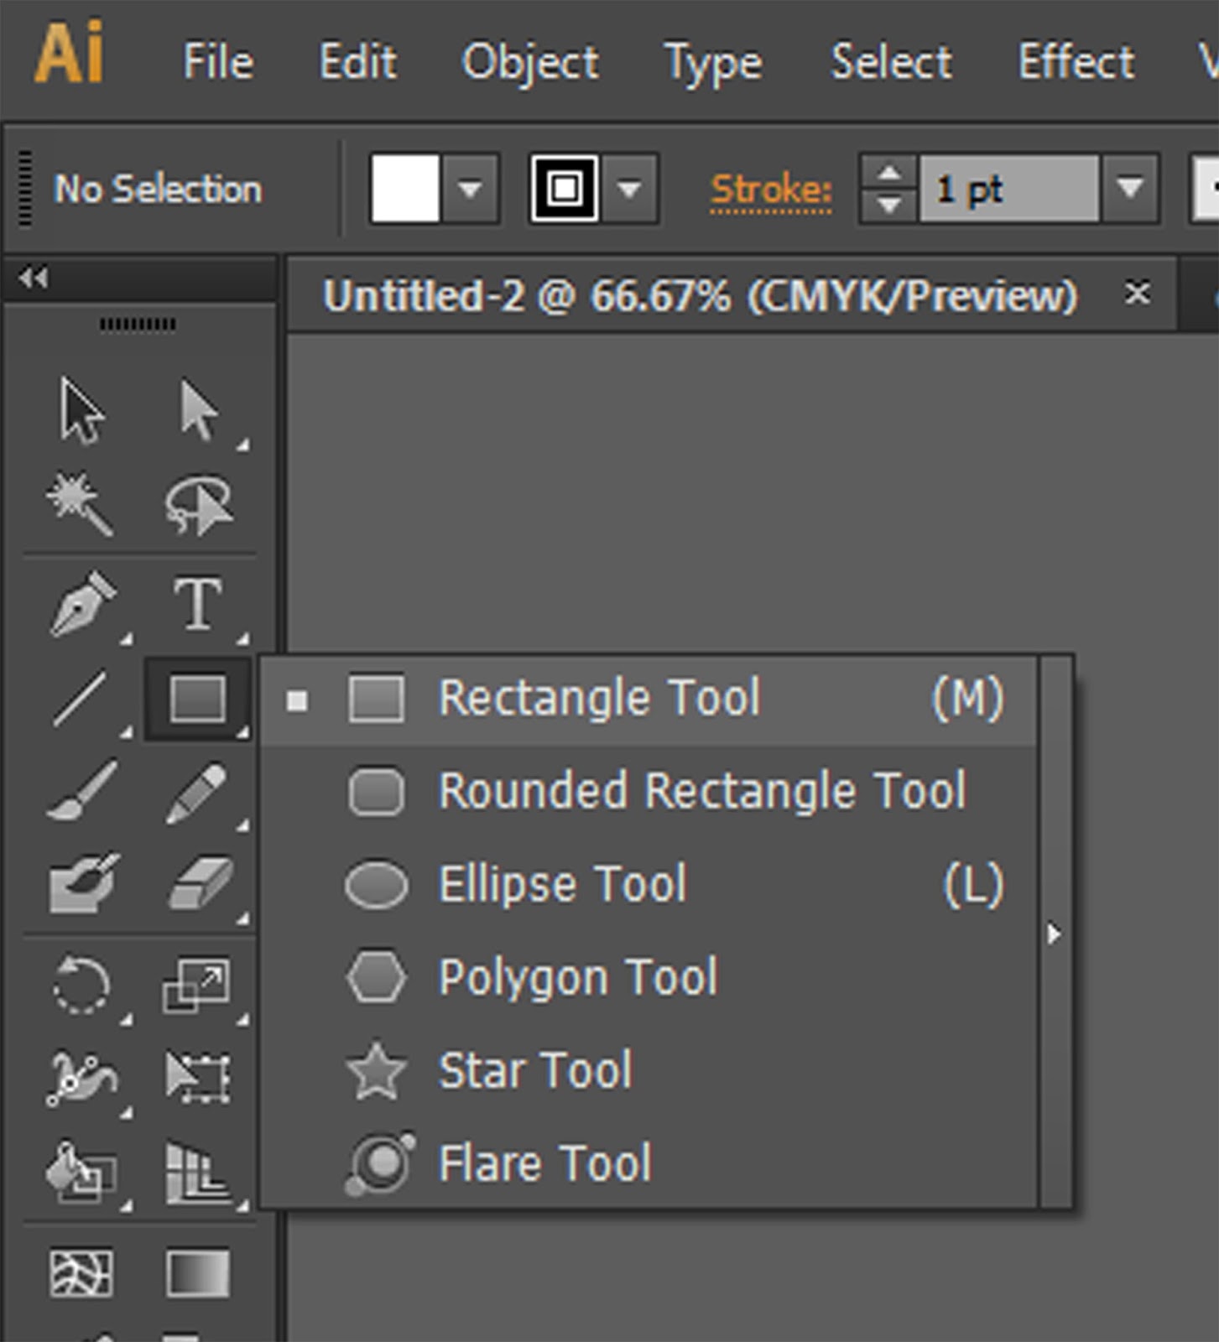Open the Type menu

click(713, 64)
